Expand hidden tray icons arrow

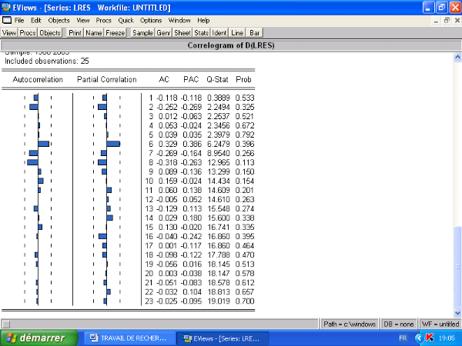(419, 338)
